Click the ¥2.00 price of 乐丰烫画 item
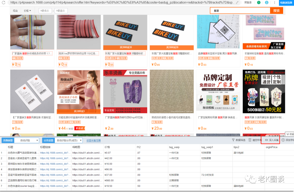Viewport: 294px width, 192px height. 109,128
